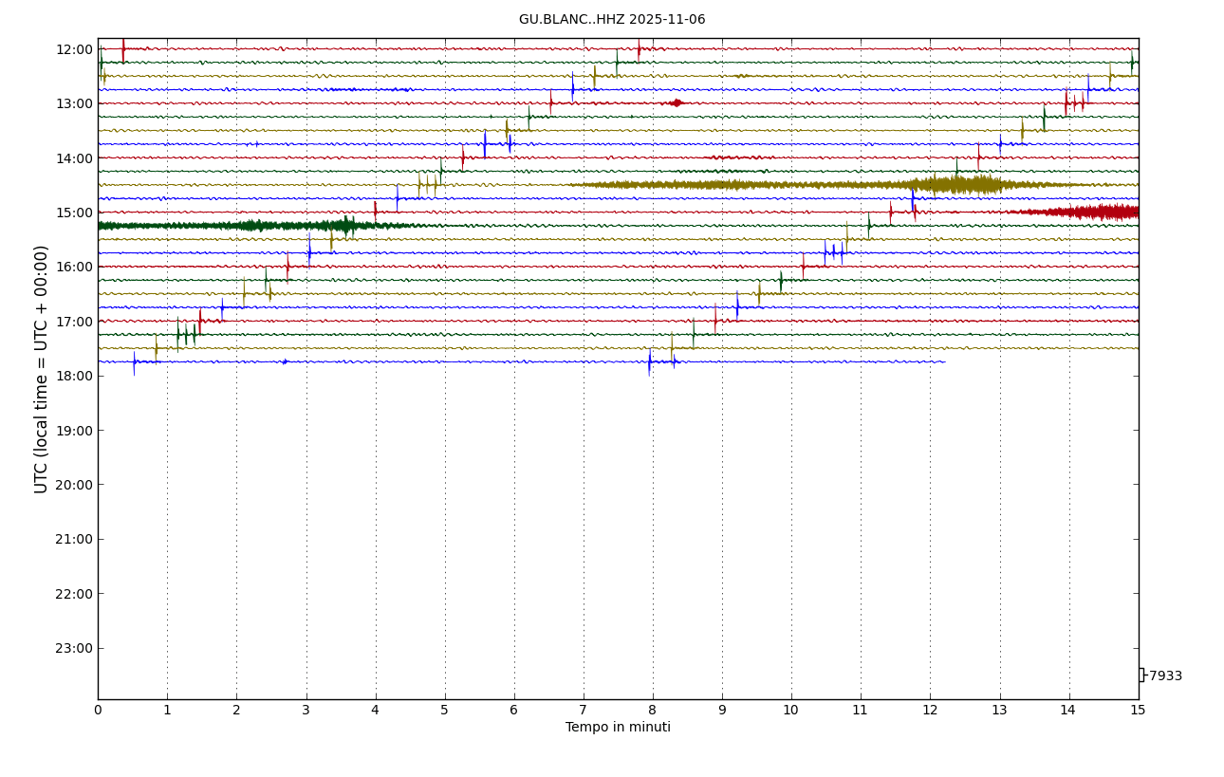
Task: Select the 15:00 time tick label
Action: 74,213
